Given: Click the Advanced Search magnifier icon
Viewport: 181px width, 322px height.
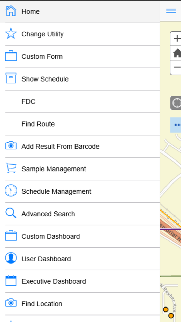Looking at the screenshot, I should point(11,213).
